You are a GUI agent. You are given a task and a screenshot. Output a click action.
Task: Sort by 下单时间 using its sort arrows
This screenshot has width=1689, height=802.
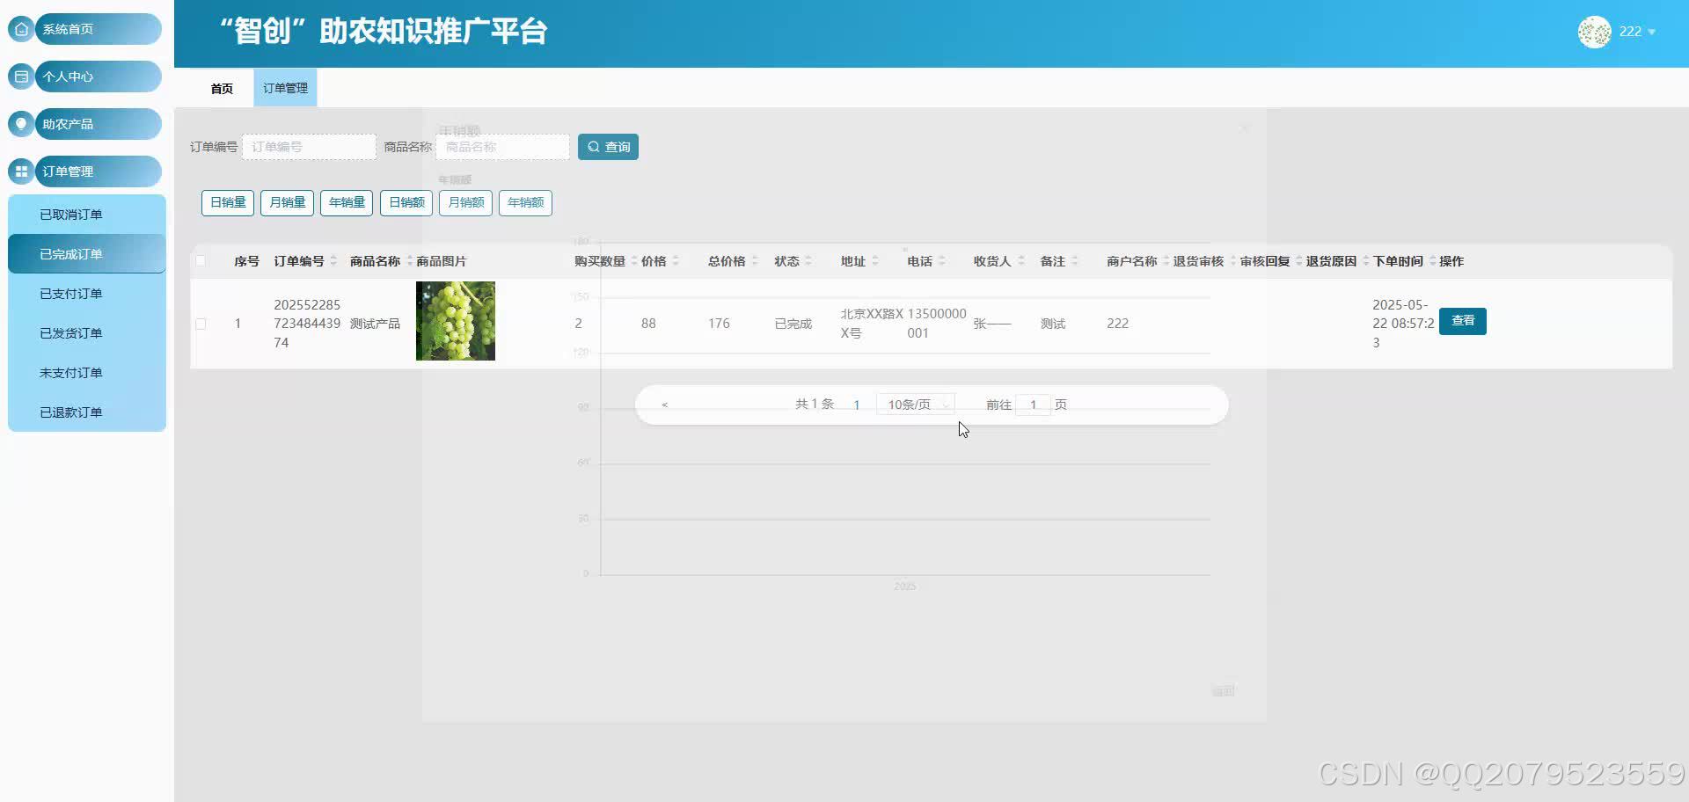(x=1433, y=261)
